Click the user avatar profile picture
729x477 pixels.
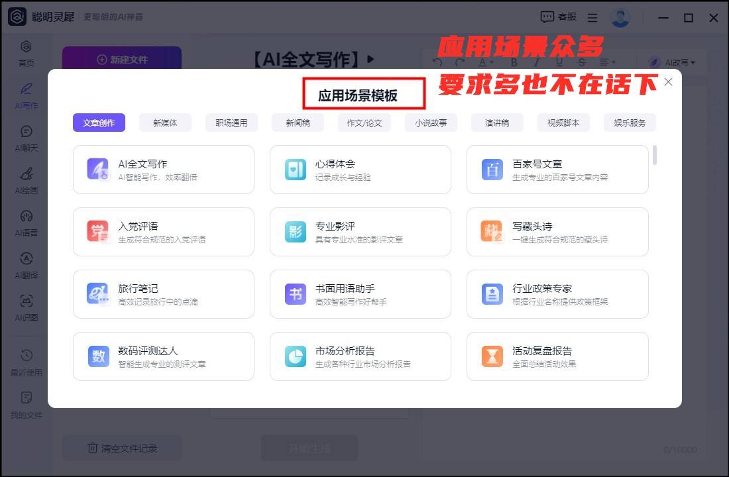(x=620, y=18)
